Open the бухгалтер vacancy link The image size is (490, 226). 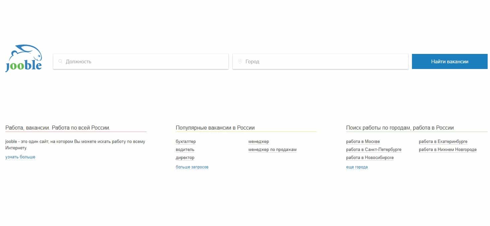pyautogui.click(x=186, y=142)
